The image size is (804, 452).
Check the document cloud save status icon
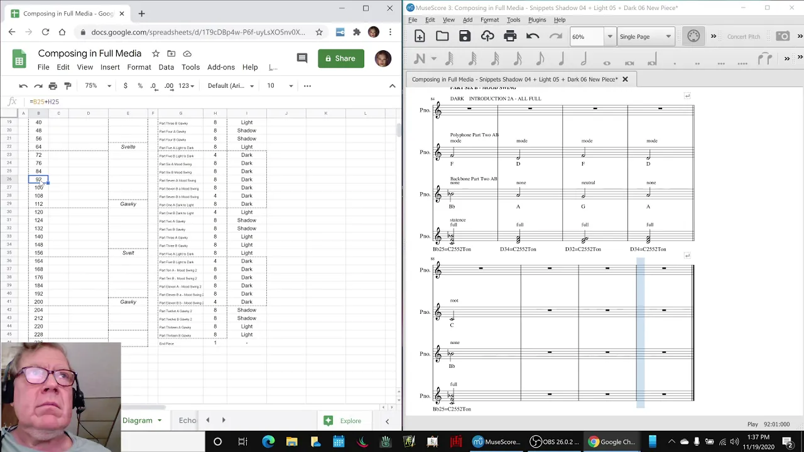click(x=187, y=53)
